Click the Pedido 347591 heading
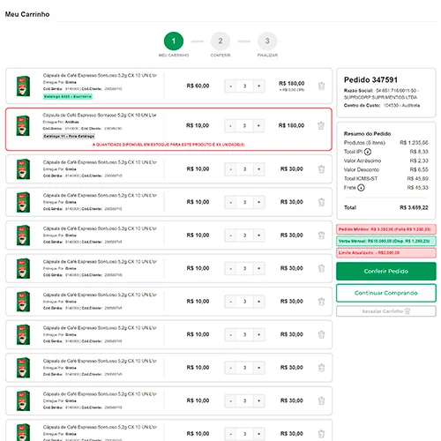Screen dimensions: 441x441 [x=370, y=79]
